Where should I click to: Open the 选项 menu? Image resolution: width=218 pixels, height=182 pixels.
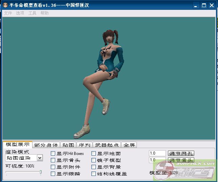(x=20, y=13)
